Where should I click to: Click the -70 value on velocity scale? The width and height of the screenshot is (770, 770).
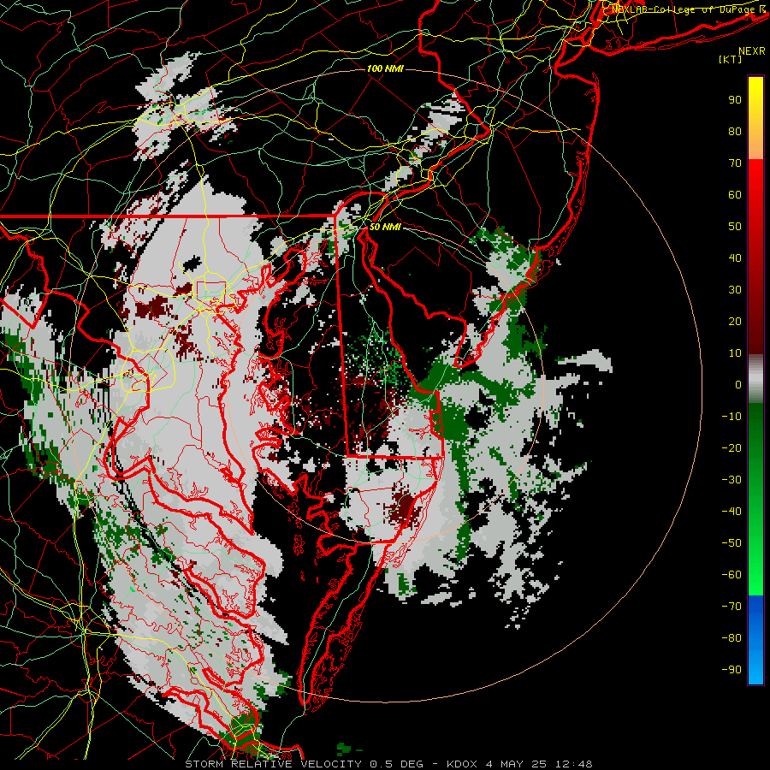click(x=731, y=607)
